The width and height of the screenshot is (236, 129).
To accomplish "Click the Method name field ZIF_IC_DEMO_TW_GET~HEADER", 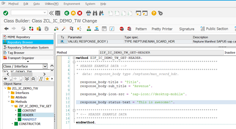I will click(161, 53).
